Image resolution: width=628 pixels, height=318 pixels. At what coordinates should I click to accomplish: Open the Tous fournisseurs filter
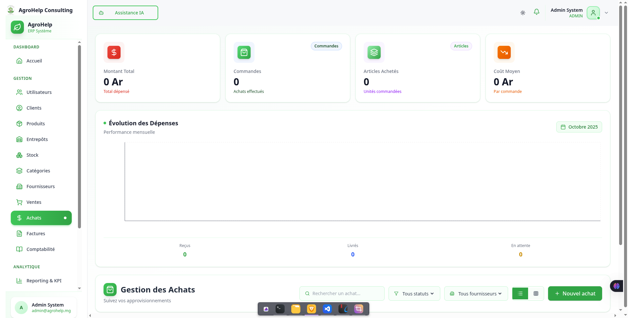point(476,293)
